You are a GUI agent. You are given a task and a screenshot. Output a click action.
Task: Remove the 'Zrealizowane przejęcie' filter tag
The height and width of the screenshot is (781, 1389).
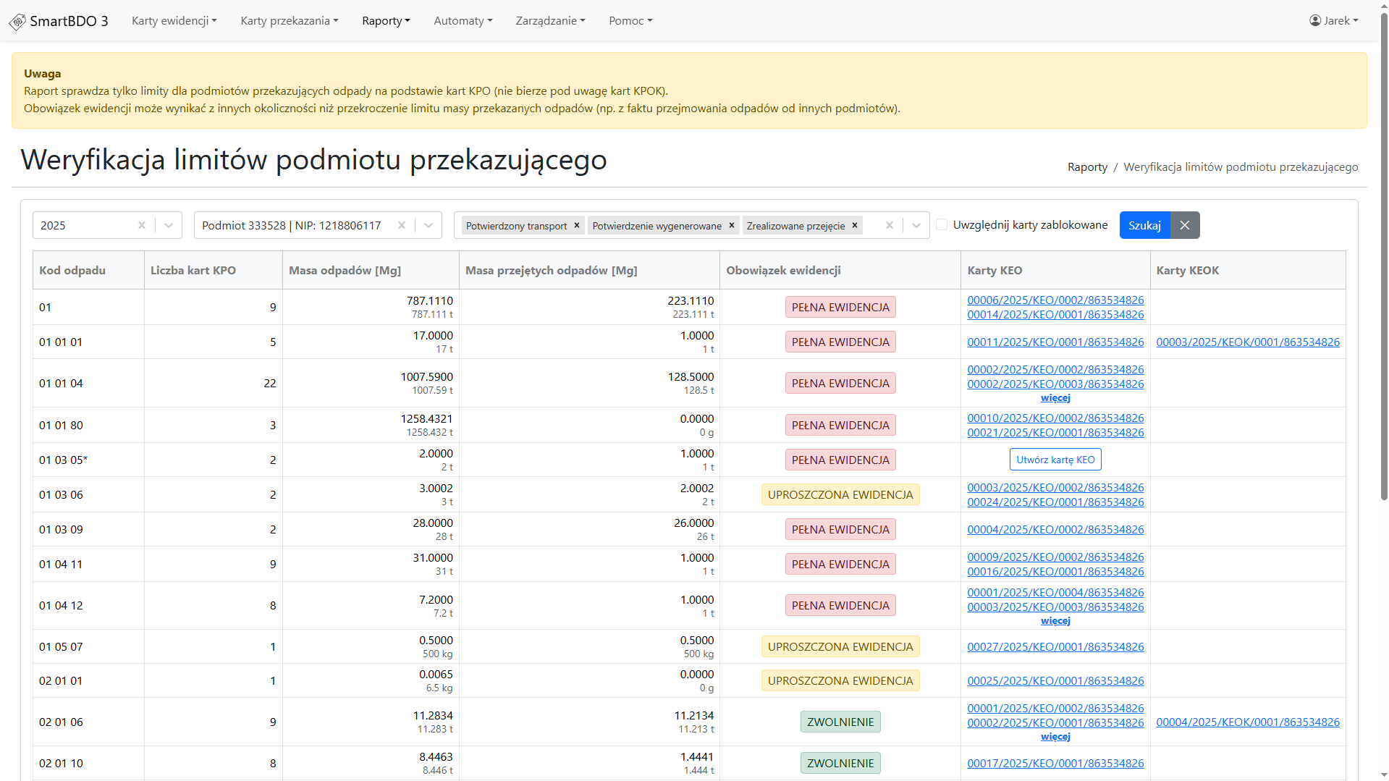855,225
